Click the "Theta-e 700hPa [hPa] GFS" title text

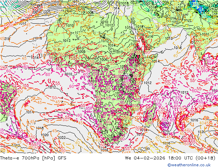pos(33,158)
